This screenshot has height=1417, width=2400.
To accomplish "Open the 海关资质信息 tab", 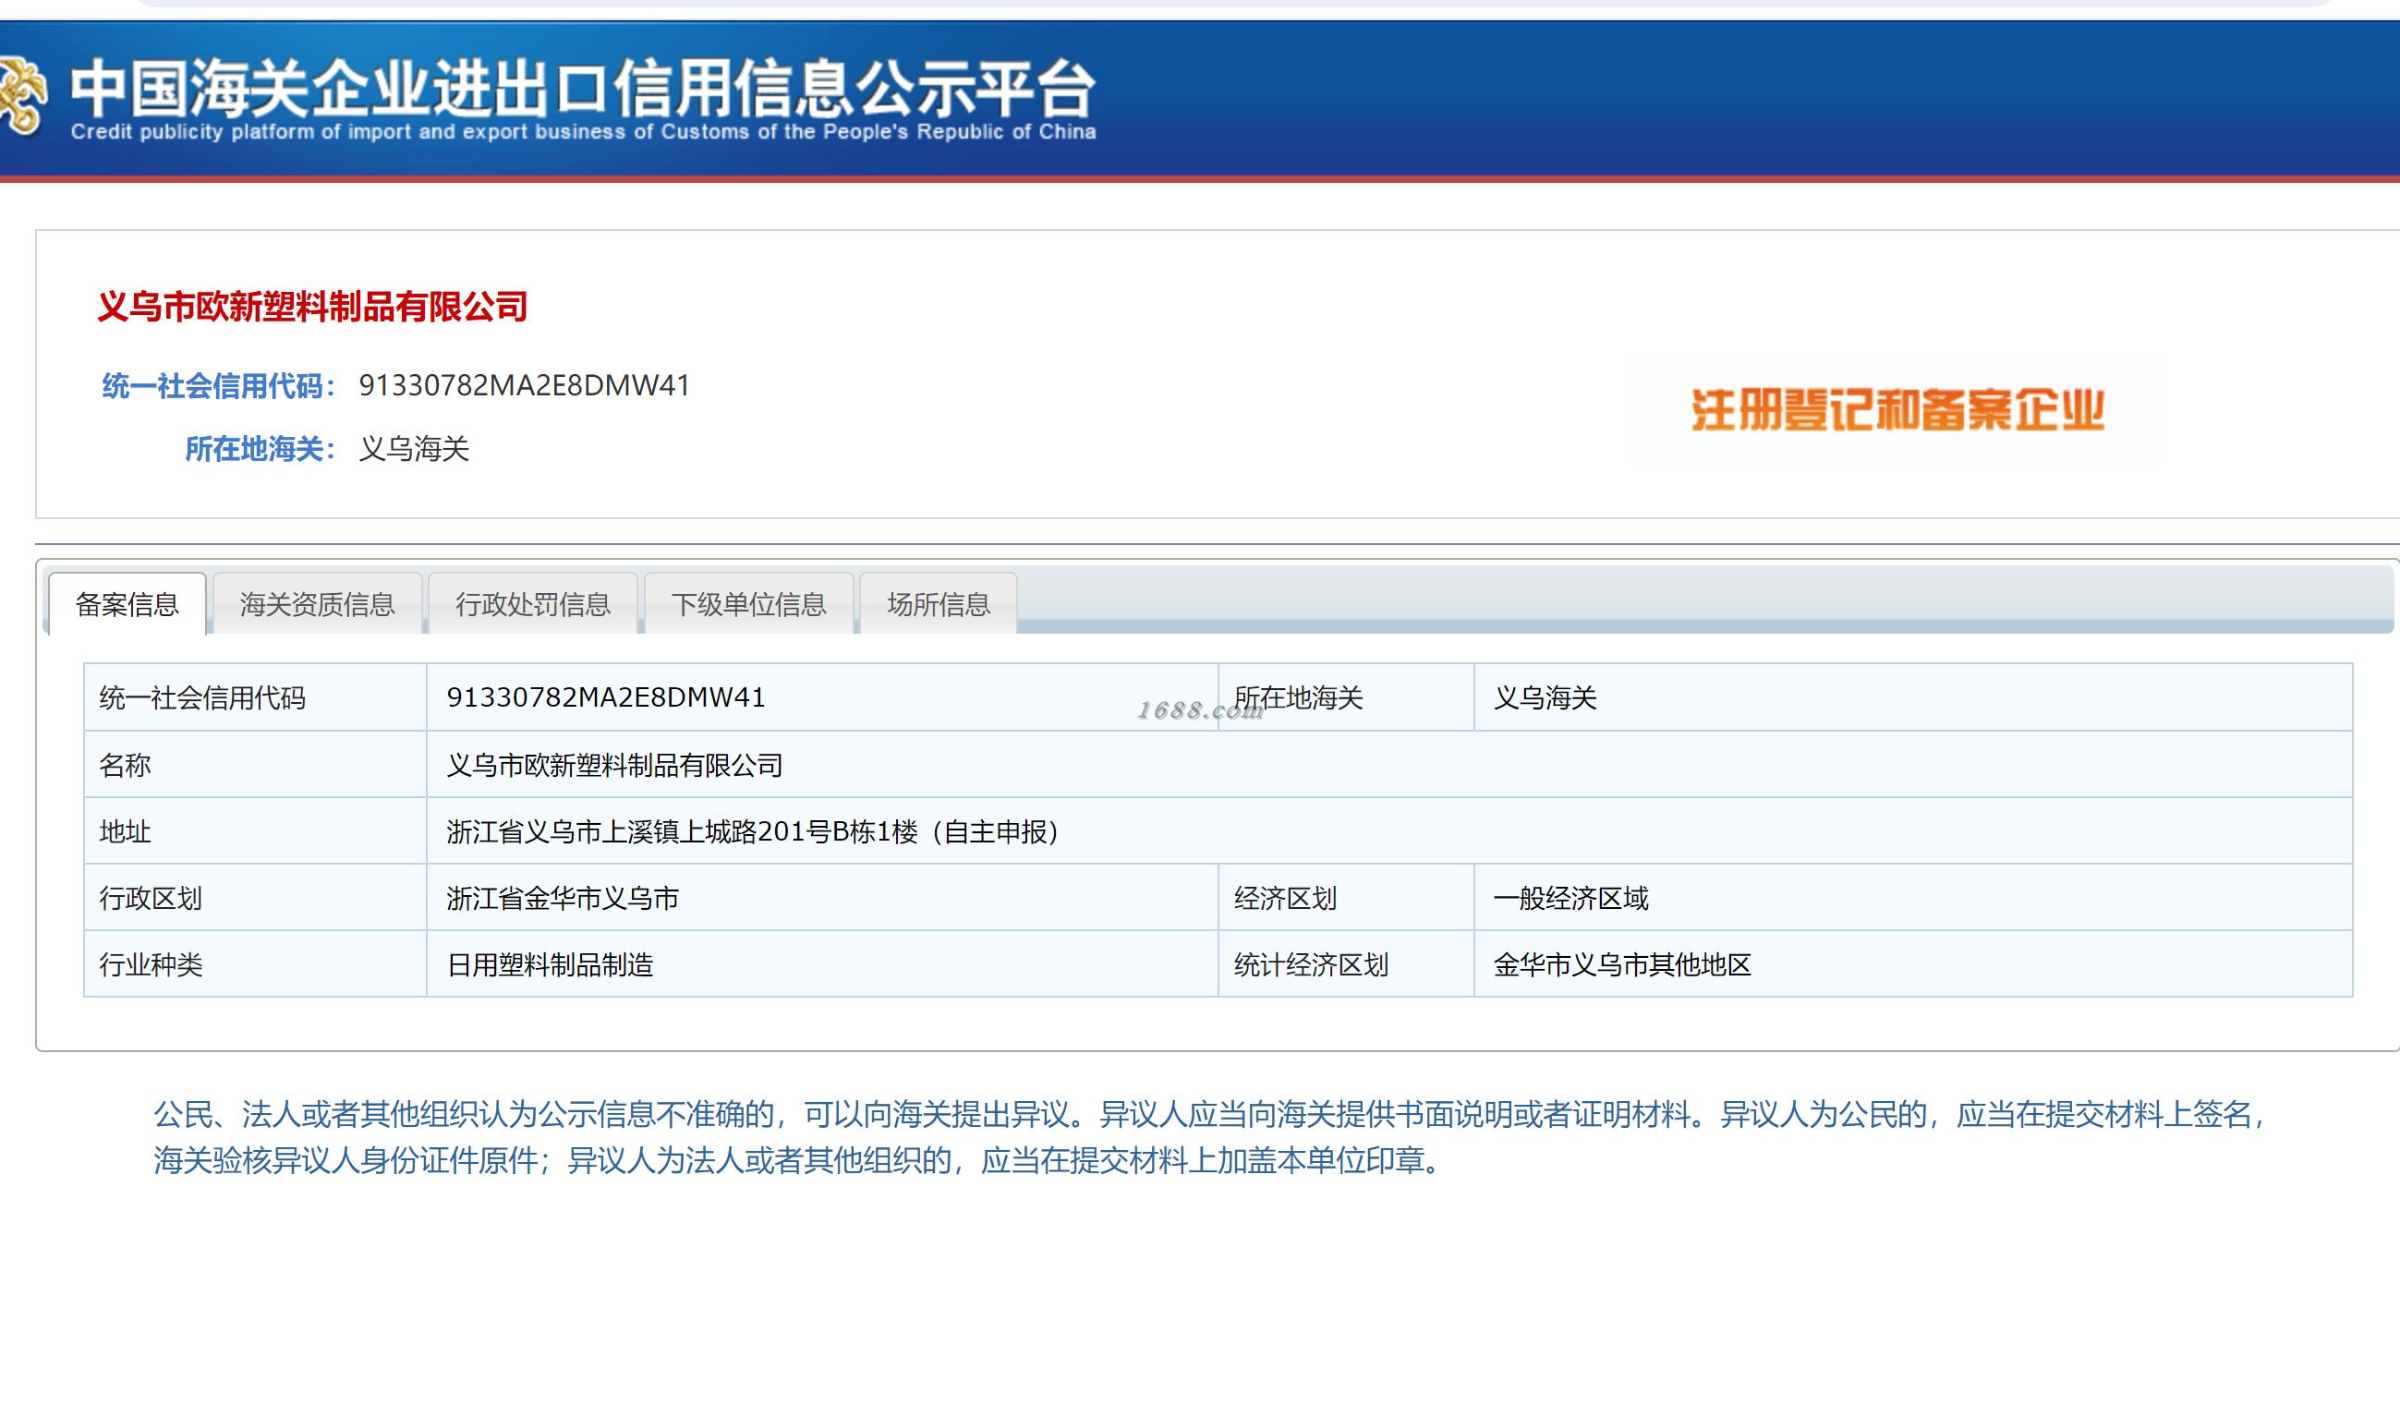I will [317, 604].
